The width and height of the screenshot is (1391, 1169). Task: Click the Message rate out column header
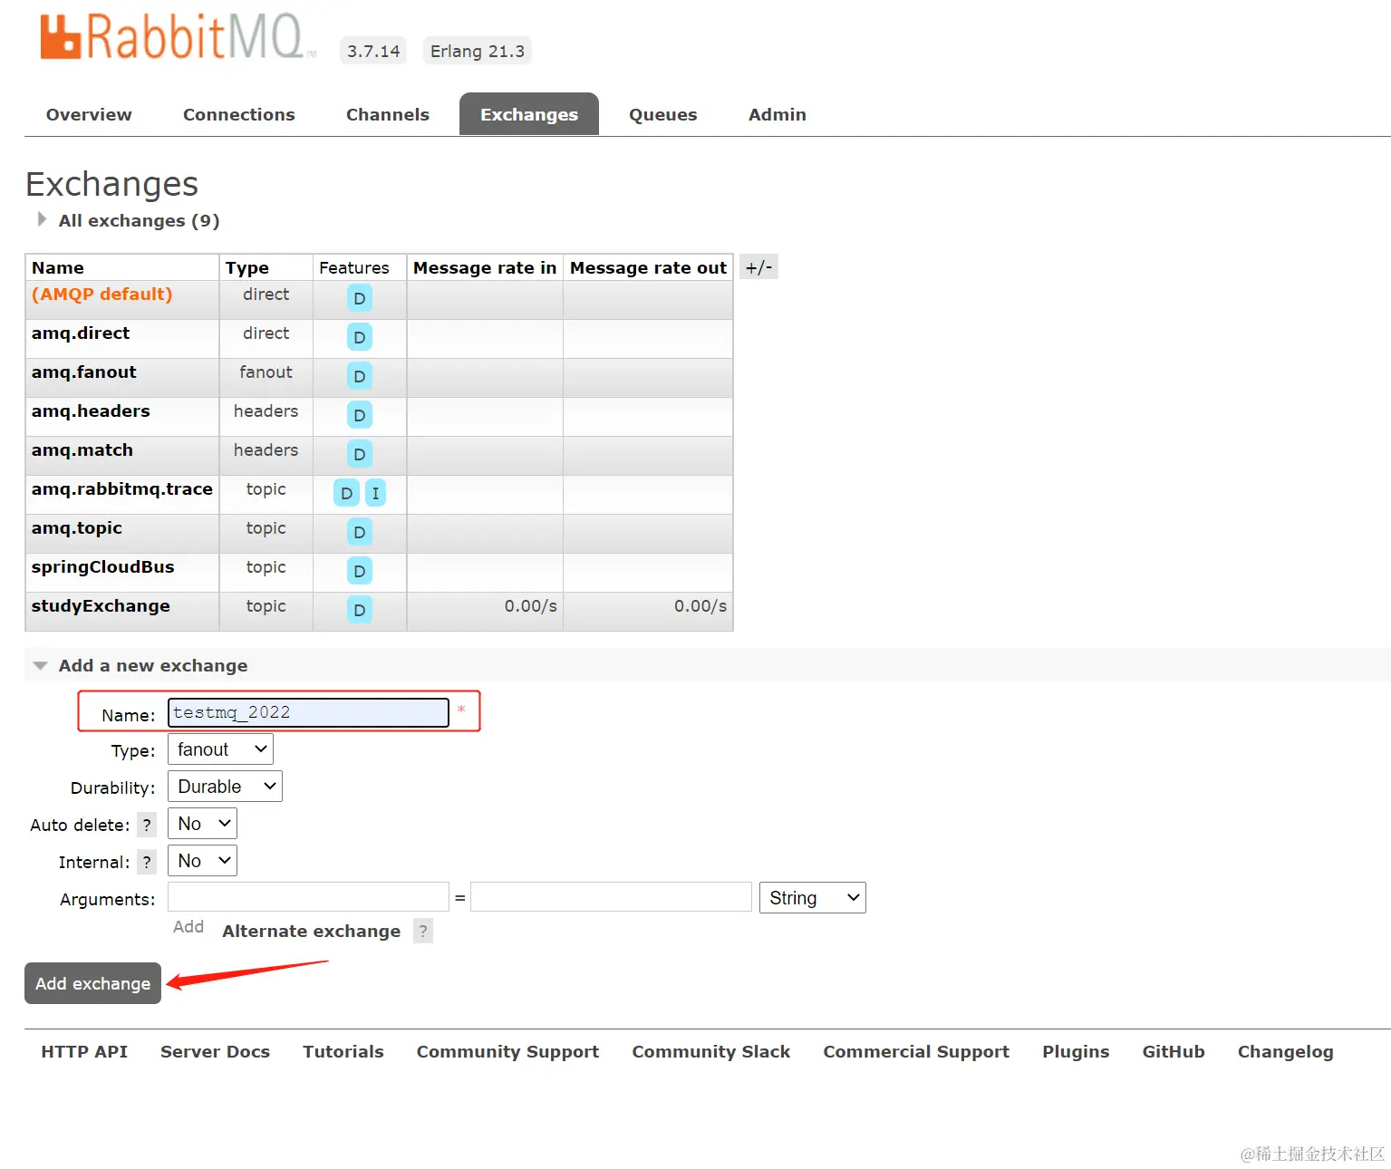tap(648, 267)
